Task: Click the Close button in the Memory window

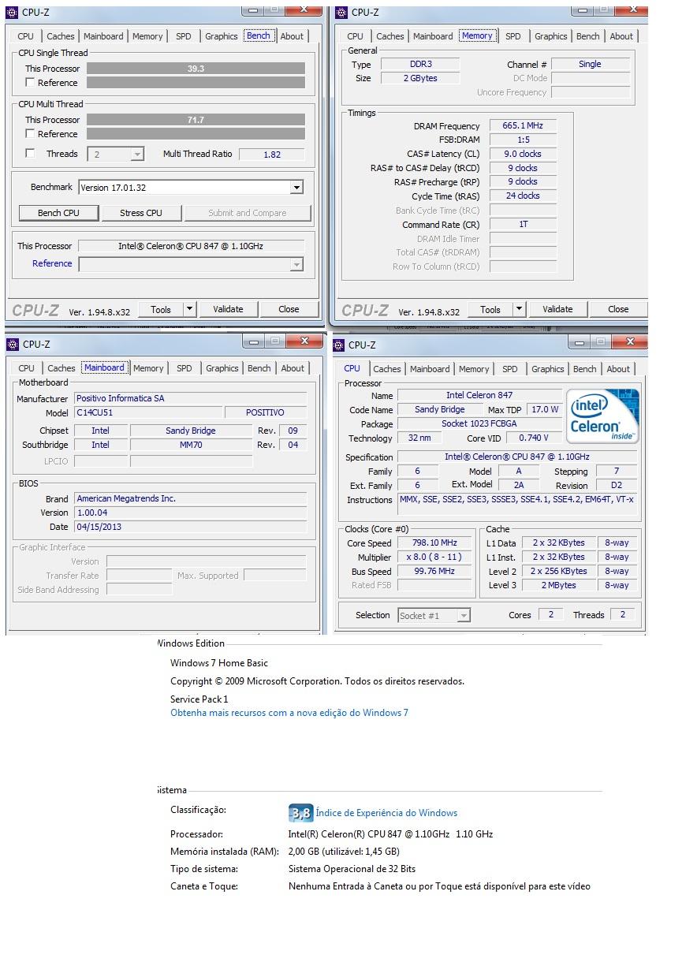Action: (x=618, y=310)
